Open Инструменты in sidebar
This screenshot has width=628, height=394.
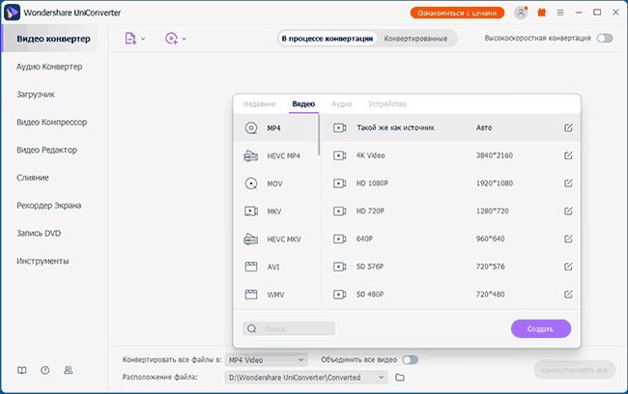tap(43, 261)
